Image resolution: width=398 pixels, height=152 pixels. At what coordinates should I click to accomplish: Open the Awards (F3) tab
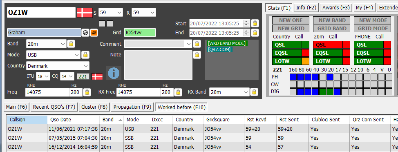point(336,8)
